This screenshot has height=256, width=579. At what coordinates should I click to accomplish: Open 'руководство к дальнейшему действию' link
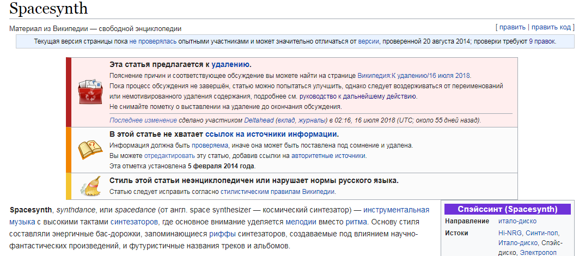(358, 96)
